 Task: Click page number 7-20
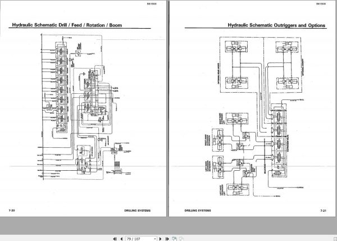[x=12, y=210]
